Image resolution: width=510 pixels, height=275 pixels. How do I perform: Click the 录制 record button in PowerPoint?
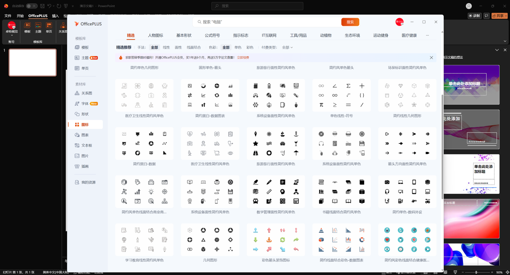(x=475, y=16)
